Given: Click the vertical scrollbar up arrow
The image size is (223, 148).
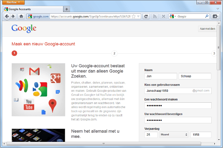Looking at the screenshot, I should click(219, 23).
